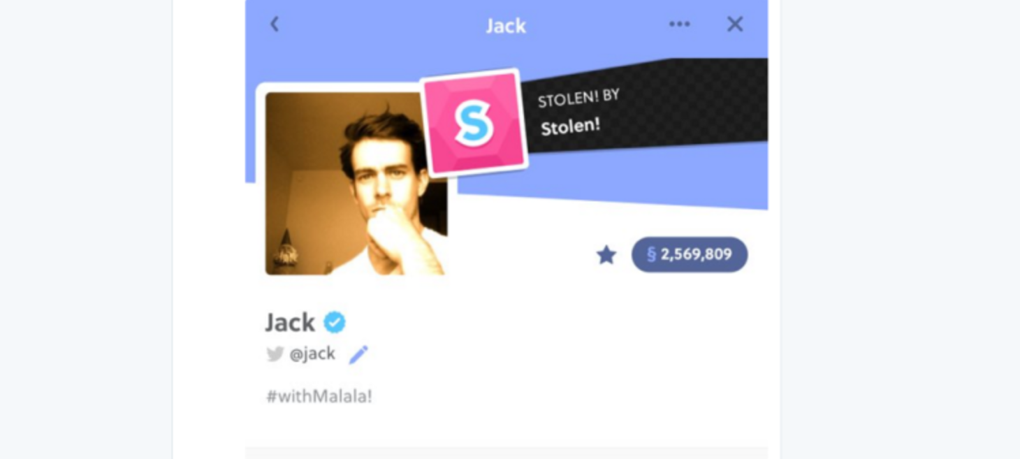This screenshot has height=459, width=1020.
Task: Tap the pink Stolen! logo badge
Action: [473, 123]
